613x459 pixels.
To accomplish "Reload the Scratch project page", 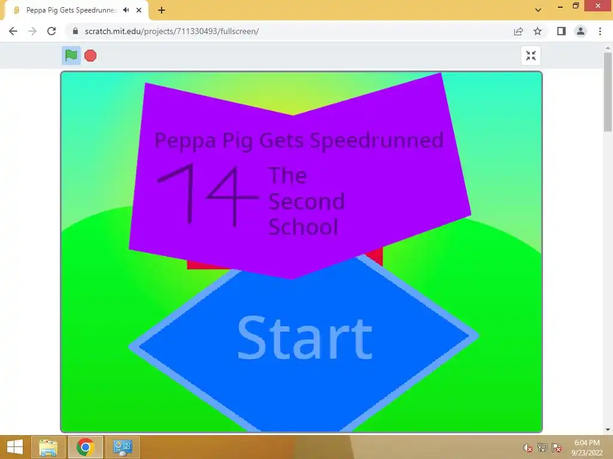I will click(51, 31).
